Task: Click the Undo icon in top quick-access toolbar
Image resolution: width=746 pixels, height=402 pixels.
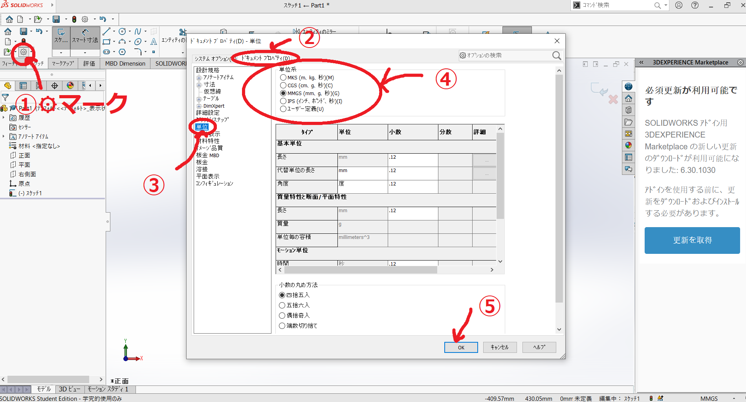Action: pos(103,19)
